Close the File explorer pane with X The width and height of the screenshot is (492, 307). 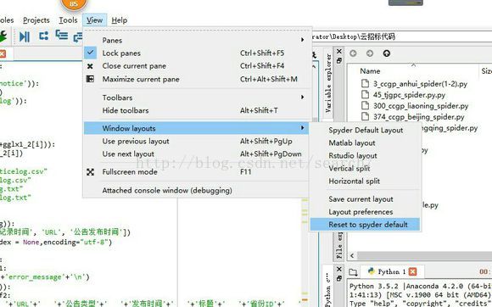[339, 51]
